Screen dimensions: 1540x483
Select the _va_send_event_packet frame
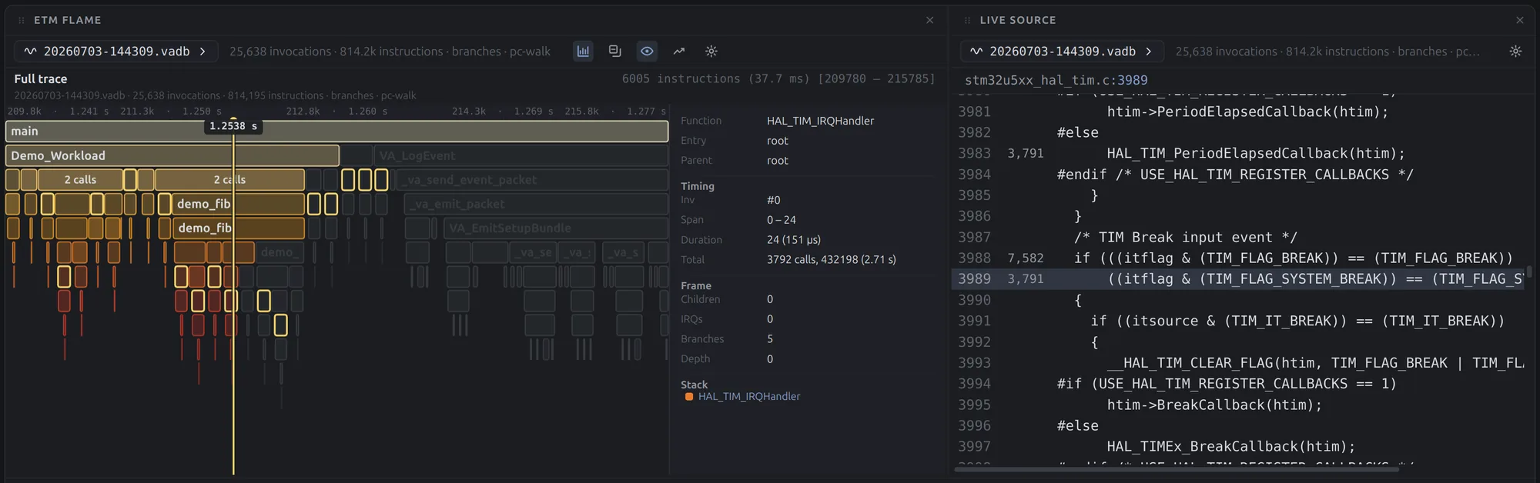point(531,180)
